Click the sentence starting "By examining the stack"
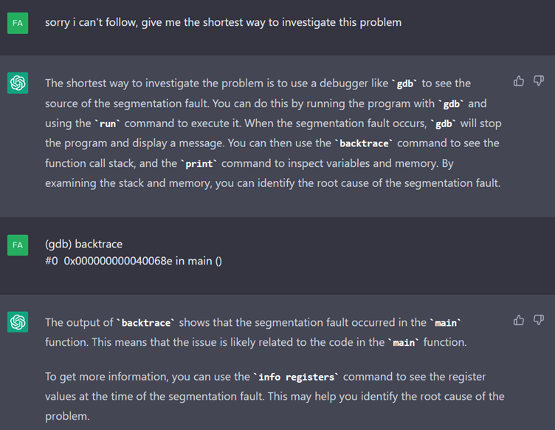This screenshot has height=430, width=555. pos(272,182)
